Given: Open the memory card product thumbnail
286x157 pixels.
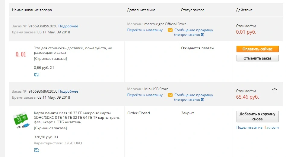Looking at the screenshot, I should (x=21, y=120).
